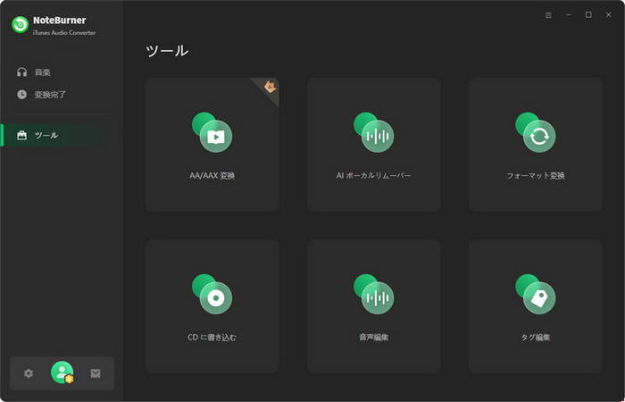Open the mail envelope icon

point(96,373)
